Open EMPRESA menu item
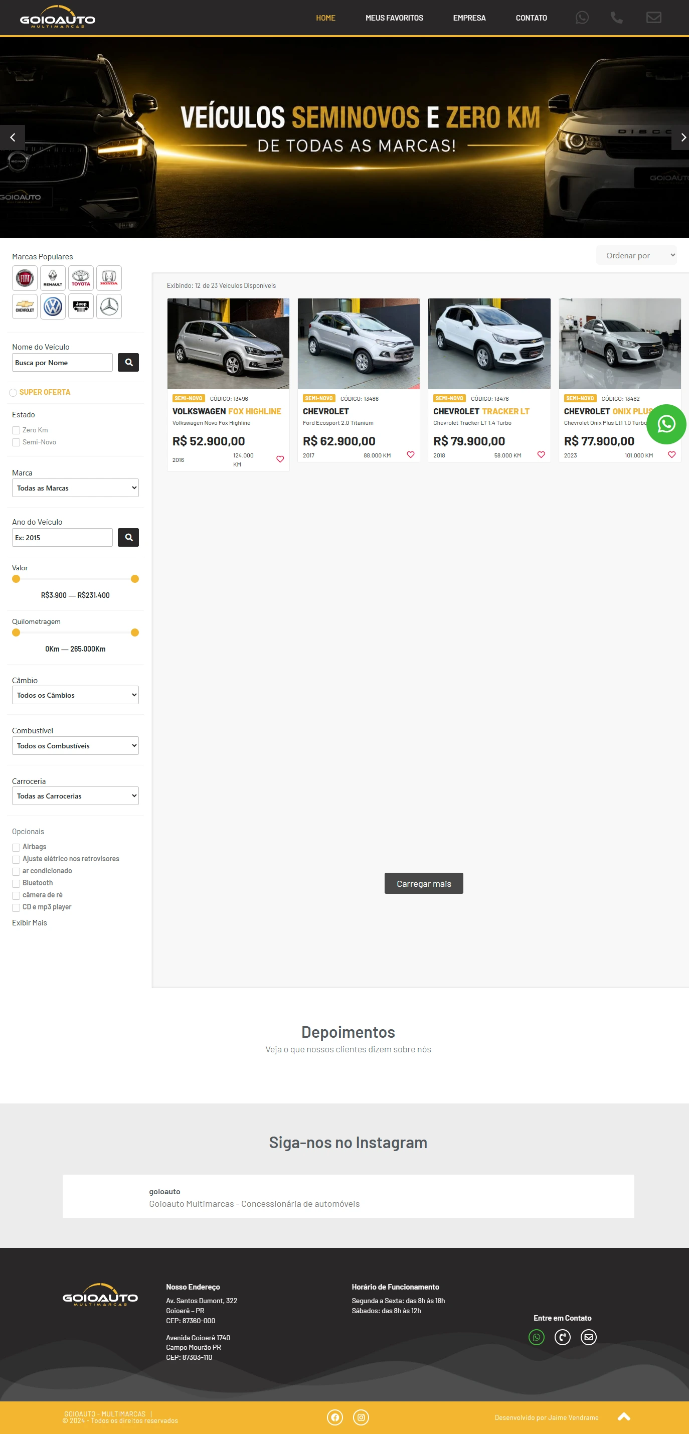Screen dimensions: 689x1434 coord(469,18)
